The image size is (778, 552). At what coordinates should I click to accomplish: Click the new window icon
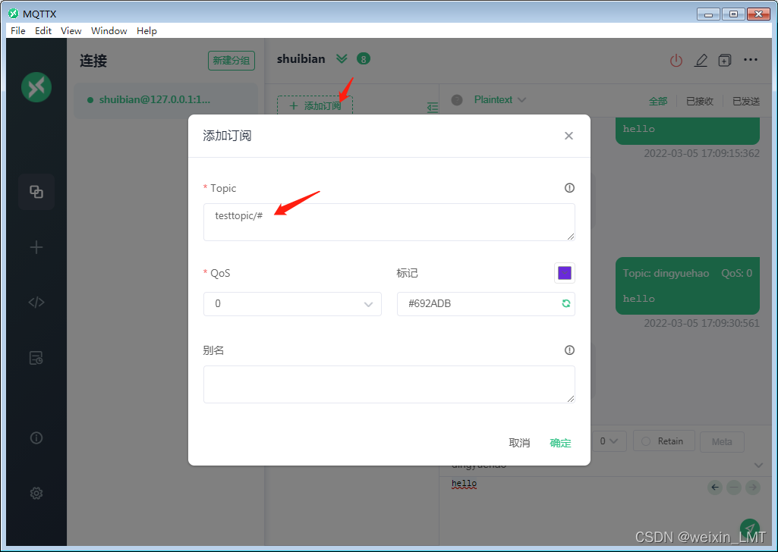tap(725, 61)
